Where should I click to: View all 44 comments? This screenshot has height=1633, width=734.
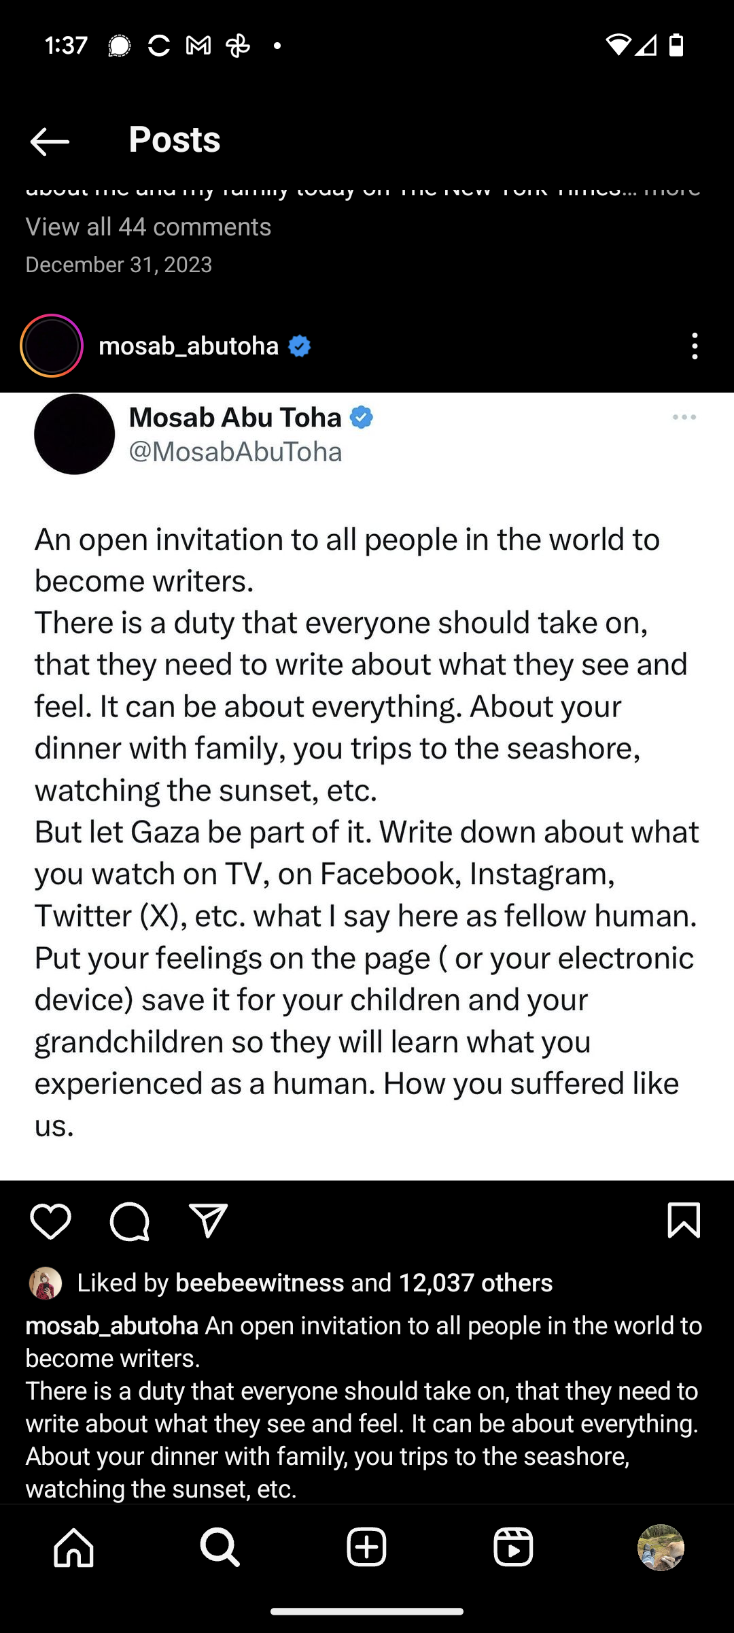[148, 227]
